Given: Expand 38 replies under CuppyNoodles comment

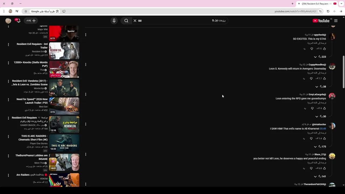Looking at the screenshot, I should (x=321, y=87).
